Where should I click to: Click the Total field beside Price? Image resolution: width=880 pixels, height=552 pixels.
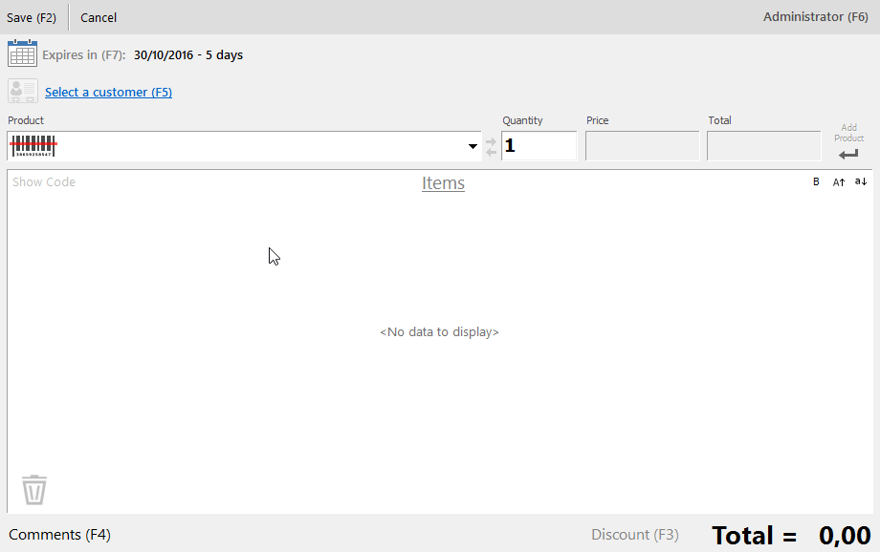click(x=763, y=146)
